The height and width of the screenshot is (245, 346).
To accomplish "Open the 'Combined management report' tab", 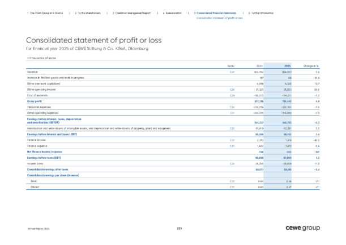I will click(x=133, y=12).
